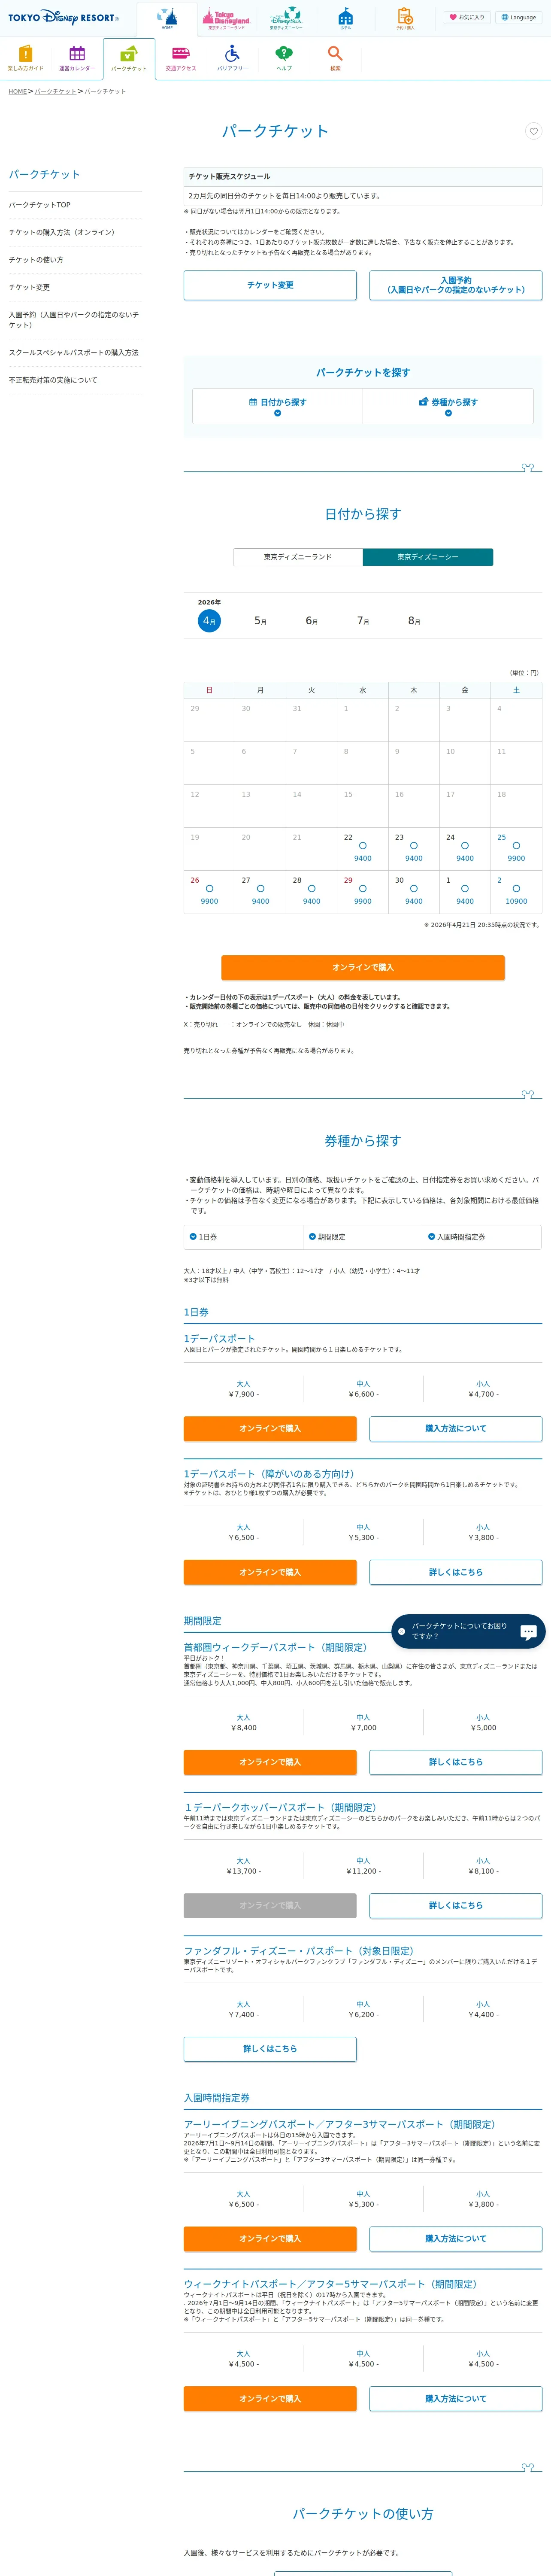Pick April 22 availability circle
This screenshot has width=551, height=2576.
[x=363, y=846]
